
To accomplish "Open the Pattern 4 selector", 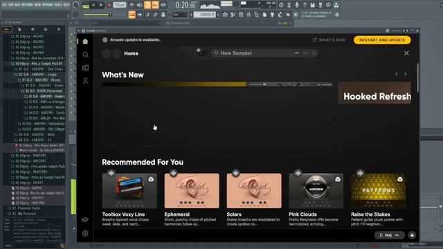I will pyautogui.click(x=205, y=15).
